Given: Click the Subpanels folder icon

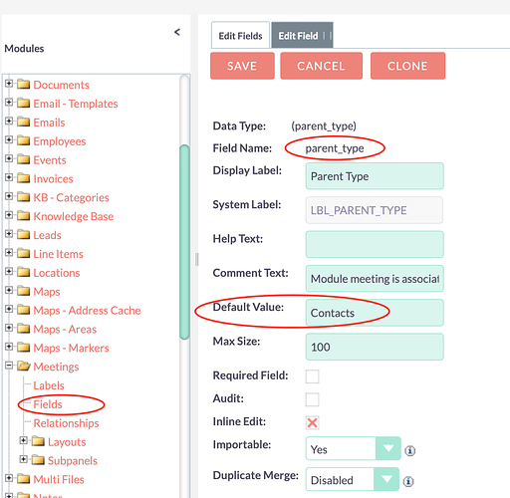Looking at the screenshot, I should click(x=38, y=460).
